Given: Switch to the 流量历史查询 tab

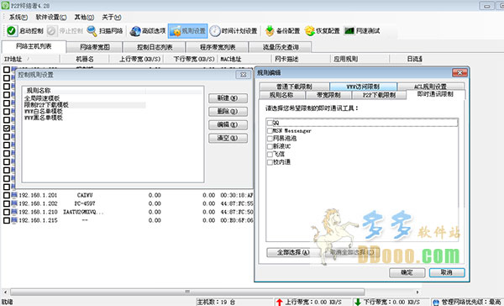Looking at the screenshot, I should (x=281, y=47).
